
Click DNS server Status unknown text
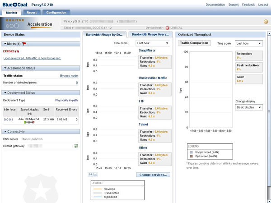click(x=32, y=139)
